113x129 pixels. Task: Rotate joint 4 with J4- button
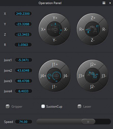(66, 76)
